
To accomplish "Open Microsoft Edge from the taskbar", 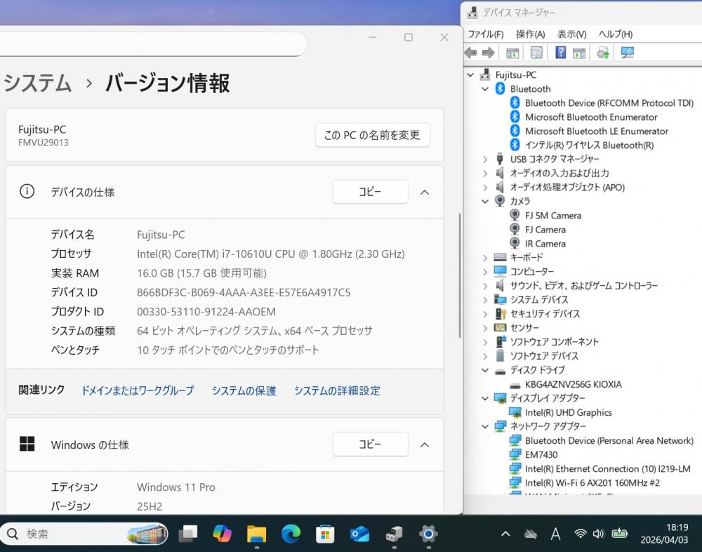I will click(291, 534).
